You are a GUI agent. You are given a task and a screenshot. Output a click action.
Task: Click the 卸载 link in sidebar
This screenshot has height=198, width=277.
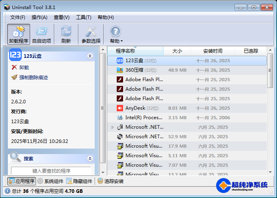pos(24,68)
